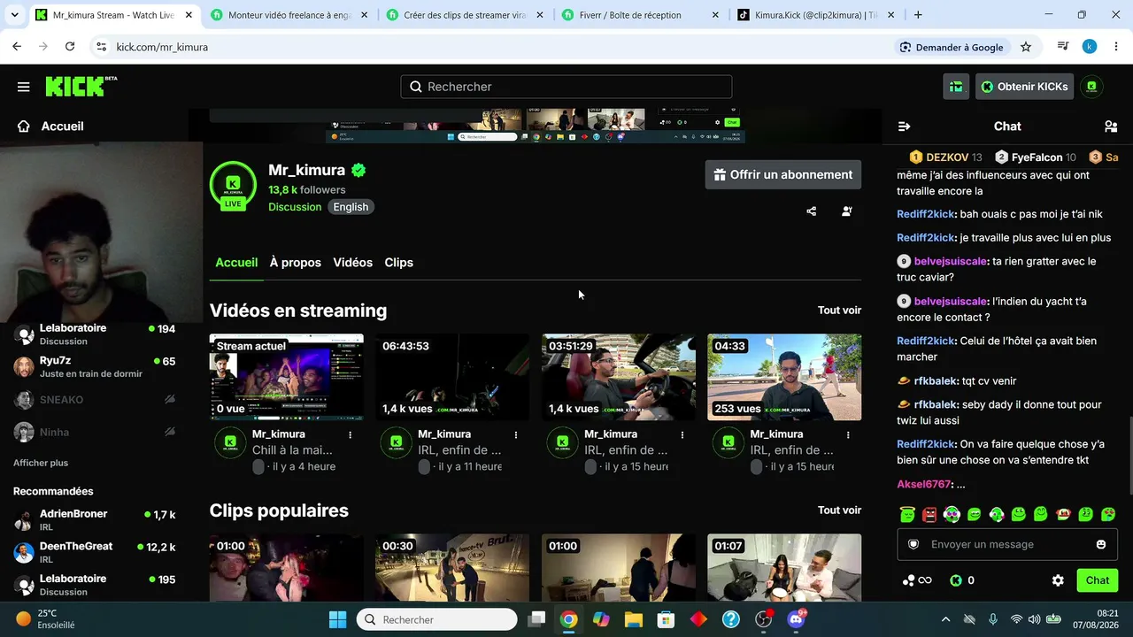1133x637 pixels.
Task: Toggle volume from system tray
Action: 1035,619
